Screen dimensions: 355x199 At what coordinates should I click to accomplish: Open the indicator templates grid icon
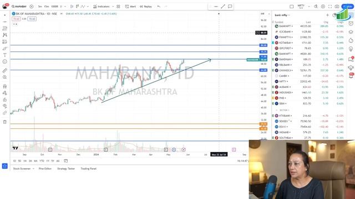point(118,7)
